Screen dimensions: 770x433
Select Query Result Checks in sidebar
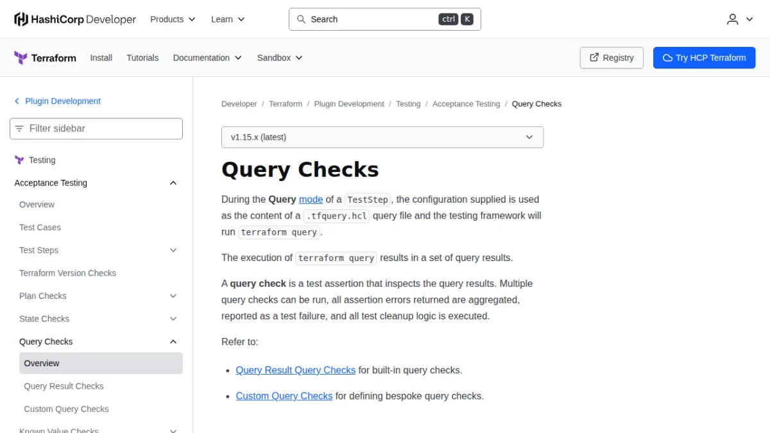64,386
